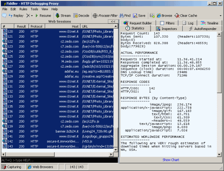224x171 pixels.
Task: Click the comment balloon toolbar icon
Action: [4, 15]
